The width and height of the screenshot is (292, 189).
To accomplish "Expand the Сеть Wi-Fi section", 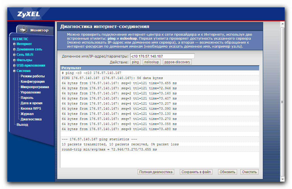I will tap(25, 55).
